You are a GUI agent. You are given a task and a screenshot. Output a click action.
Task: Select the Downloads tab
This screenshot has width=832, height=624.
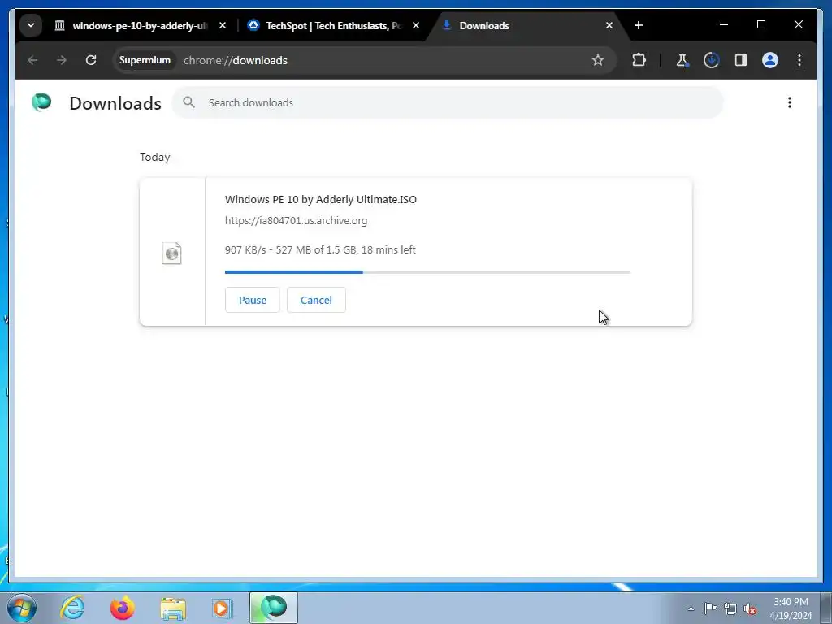tap(526, 25)
